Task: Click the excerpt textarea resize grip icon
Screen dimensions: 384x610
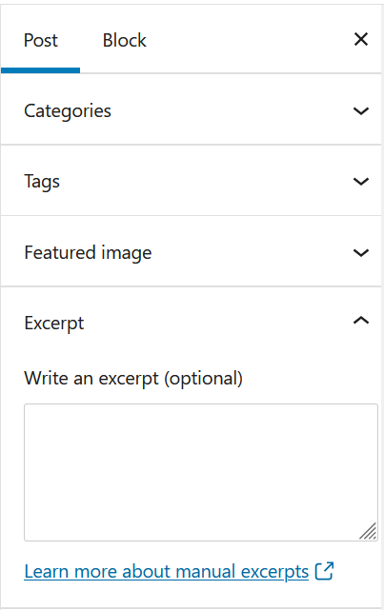Action: click(x=368, y=531)
